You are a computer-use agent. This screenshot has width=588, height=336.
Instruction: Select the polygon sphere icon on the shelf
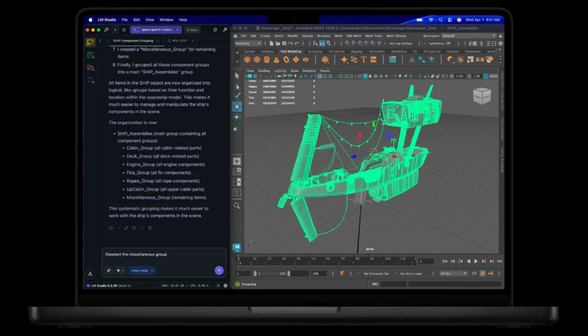tap(247, 59)
